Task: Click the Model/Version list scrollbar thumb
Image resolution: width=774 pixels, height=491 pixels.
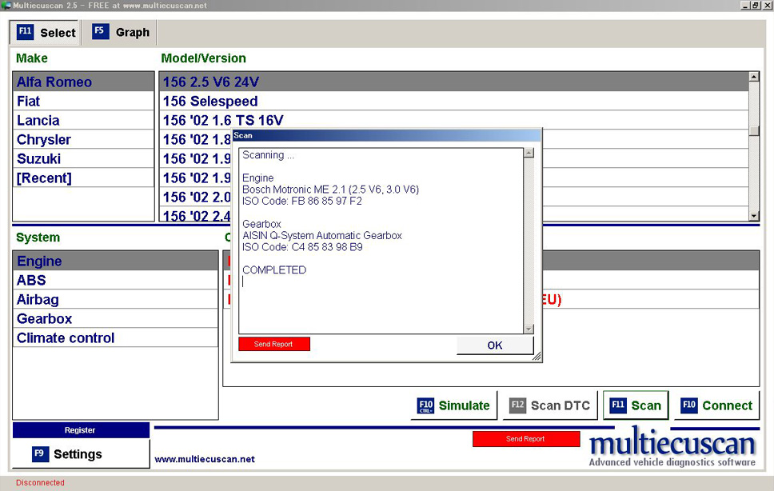Action: tap(754, 131)
